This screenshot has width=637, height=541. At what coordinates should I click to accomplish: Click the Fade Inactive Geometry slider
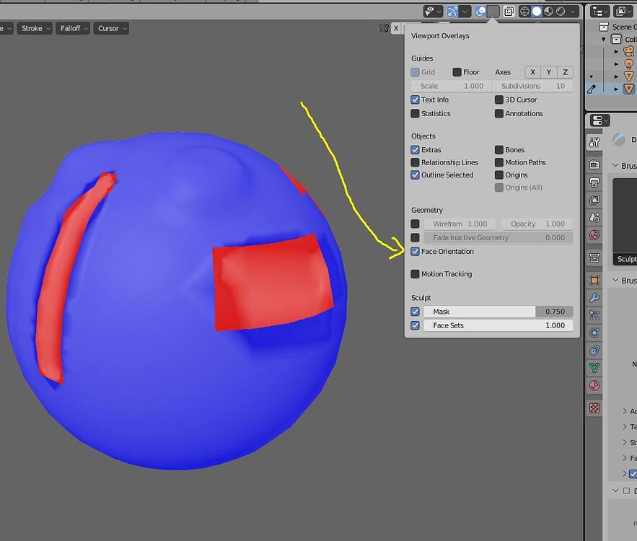tap(498, 237)
